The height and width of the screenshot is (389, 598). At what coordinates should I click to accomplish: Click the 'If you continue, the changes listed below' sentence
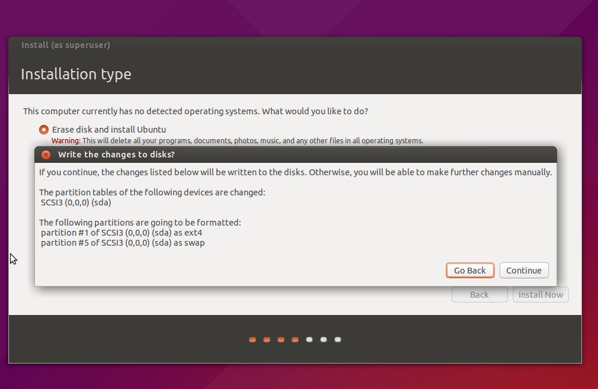pyautogui.click(x=296, y=172)
